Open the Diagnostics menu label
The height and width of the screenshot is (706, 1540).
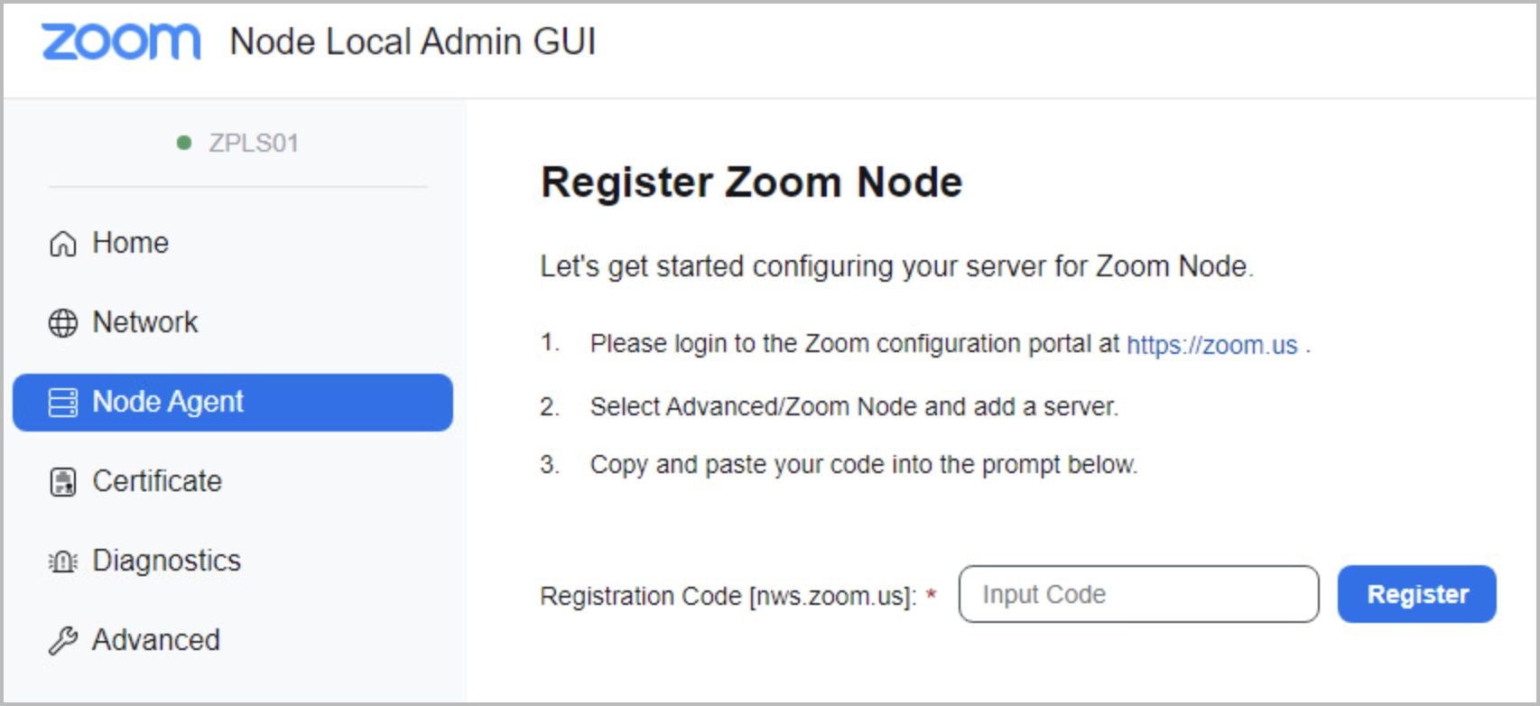point(167,561)
